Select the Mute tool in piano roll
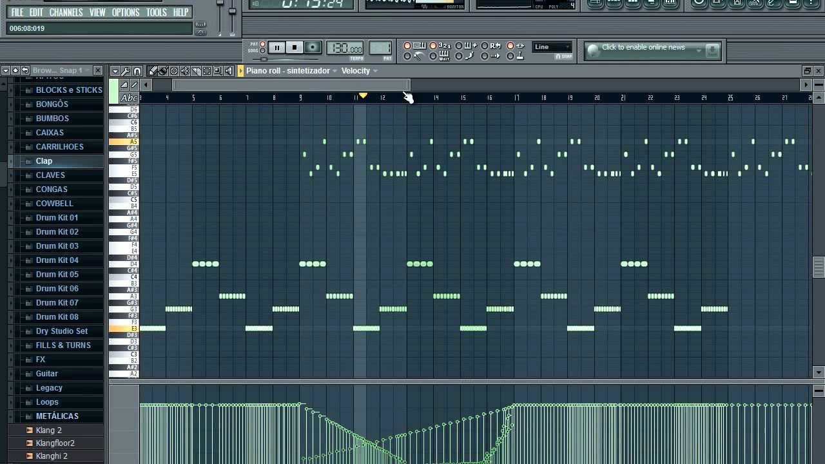825x464 pixels. point(184,71)
